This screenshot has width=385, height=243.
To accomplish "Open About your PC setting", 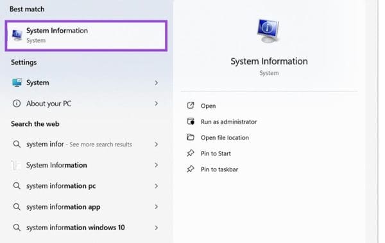I will tap(86, 104).
